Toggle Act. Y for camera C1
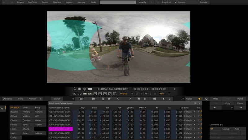248x140 pixels. click(199, 112)
